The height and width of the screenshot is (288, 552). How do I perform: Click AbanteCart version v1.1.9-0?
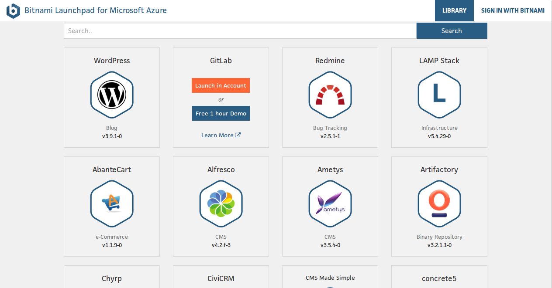[x=112, y=245]
